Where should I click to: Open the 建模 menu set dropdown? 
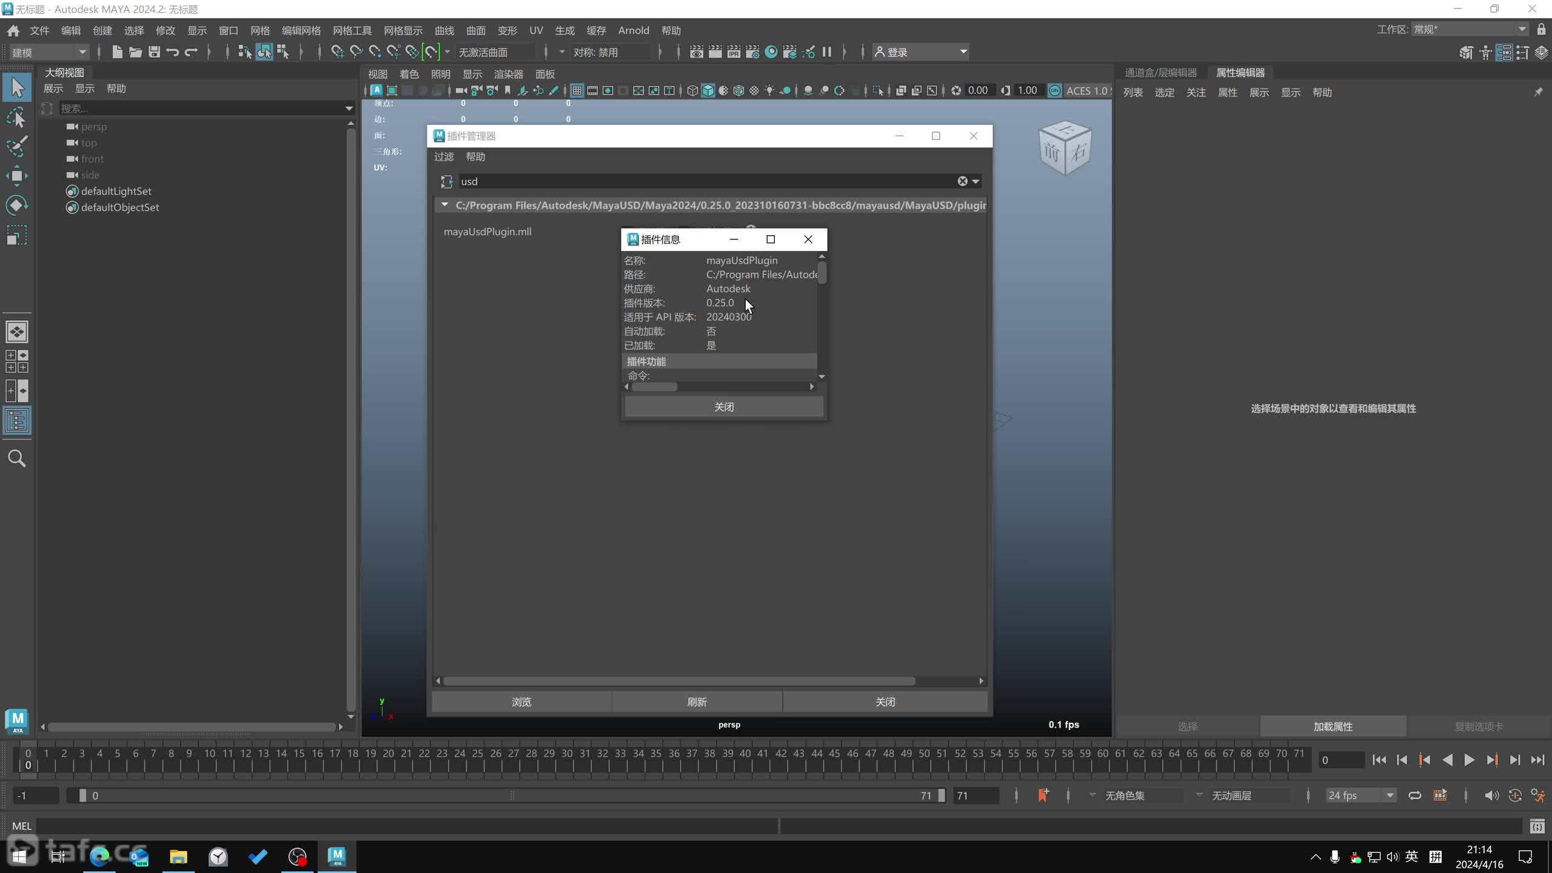click(x=50, y=52)
